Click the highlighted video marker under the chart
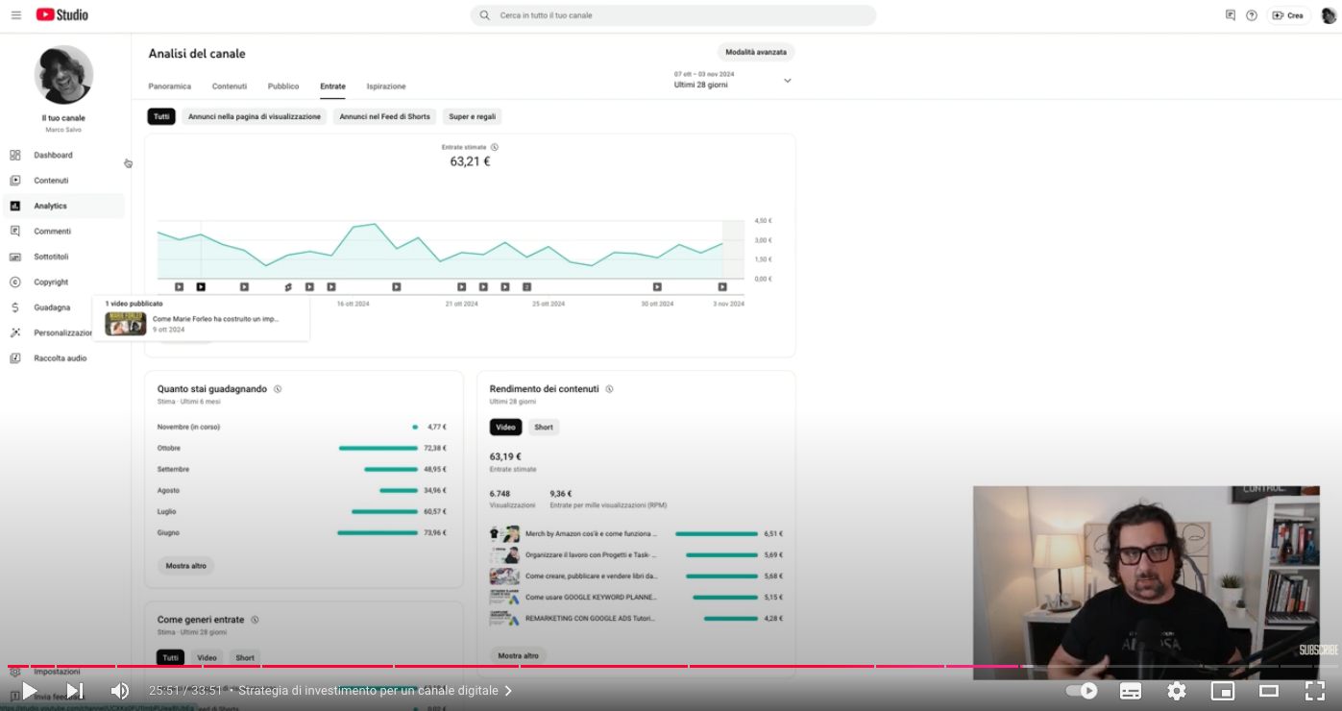The width and height of the screenshot is (1342, 711). pos(201,286)
